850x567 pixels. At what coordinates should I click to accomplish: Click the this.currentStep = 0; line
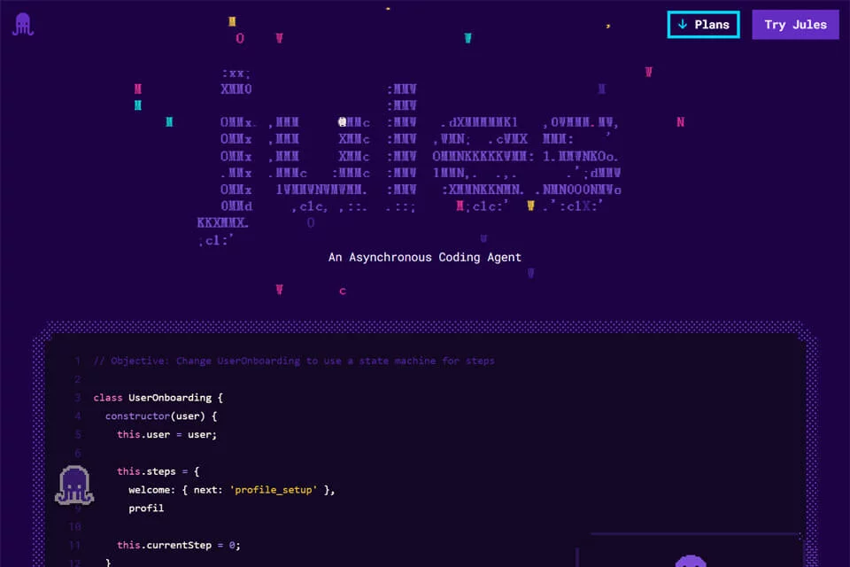pos(178,546)
